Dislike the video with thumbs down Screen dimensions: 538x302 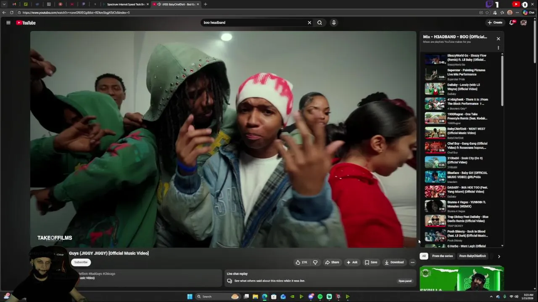coord(315,263)
